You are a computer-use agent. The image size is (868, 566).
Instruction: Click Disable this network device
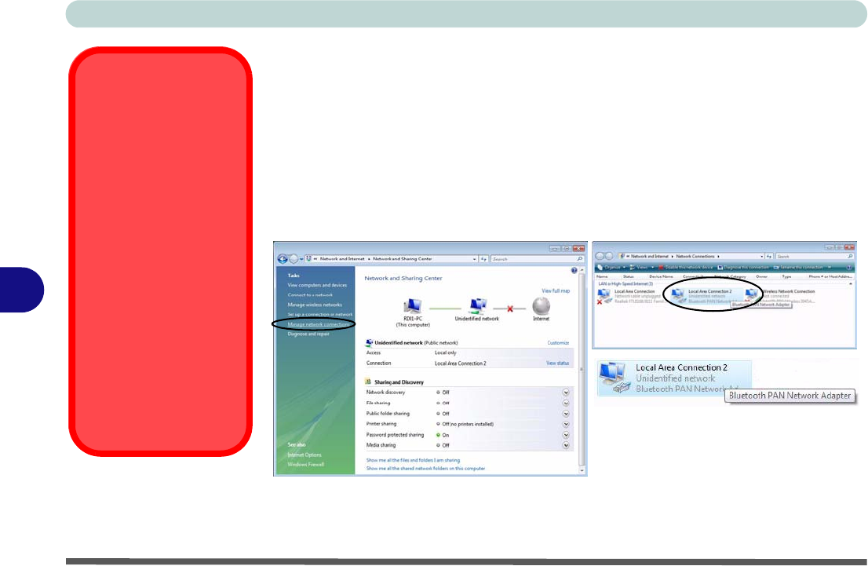(x=685, y=268)
